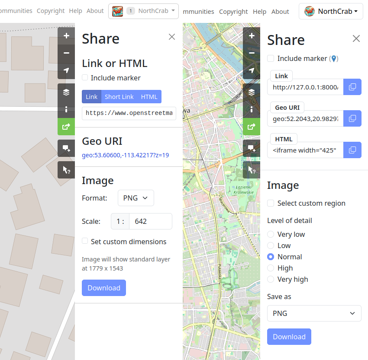Open NorthCrab user menu in right header
This screenshot has height=360, width=368.
tap(331, 11)
